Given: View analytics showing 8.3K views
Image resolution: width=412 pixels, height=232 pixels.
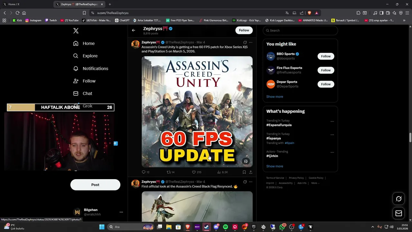Looking at the screenshot, I should point(222,172).
